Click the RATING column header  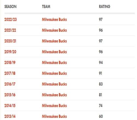(x=104, y=7)
